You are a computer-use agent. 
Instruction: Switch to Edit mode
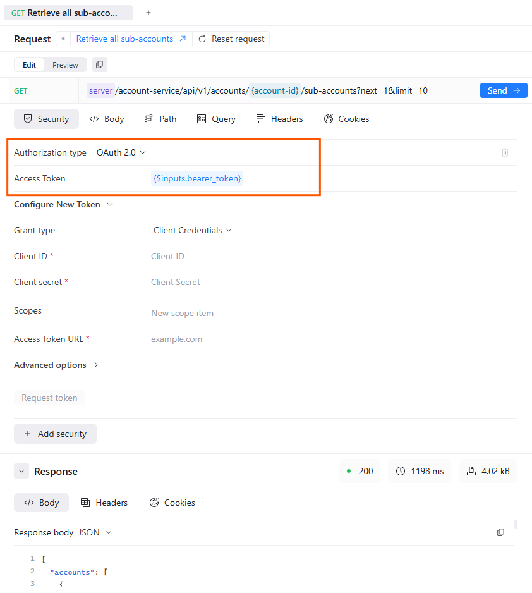pyautogui.click(x=29, y=65)
